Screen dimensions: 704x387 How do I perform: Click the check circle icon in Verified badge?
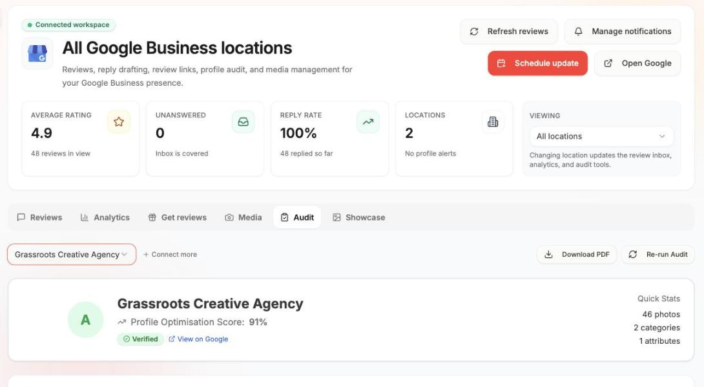pyautogui.click(x=127, y=339)
